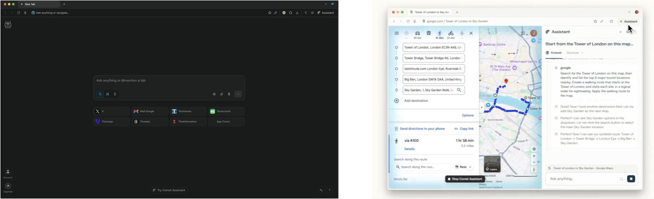Select flights travel mode in Maps
The width and height of the screenshot is (654, 199).
click(462, 33)
